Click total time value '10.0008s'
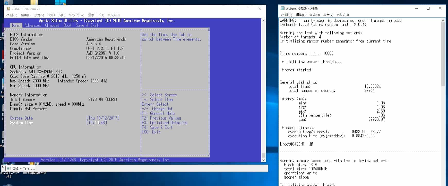Screen dimensions: 448x186 pyautogui.click(x=373, y=86)
